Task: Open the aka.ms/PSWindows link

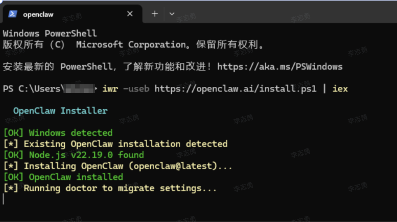Action: [x=280, y=67]
